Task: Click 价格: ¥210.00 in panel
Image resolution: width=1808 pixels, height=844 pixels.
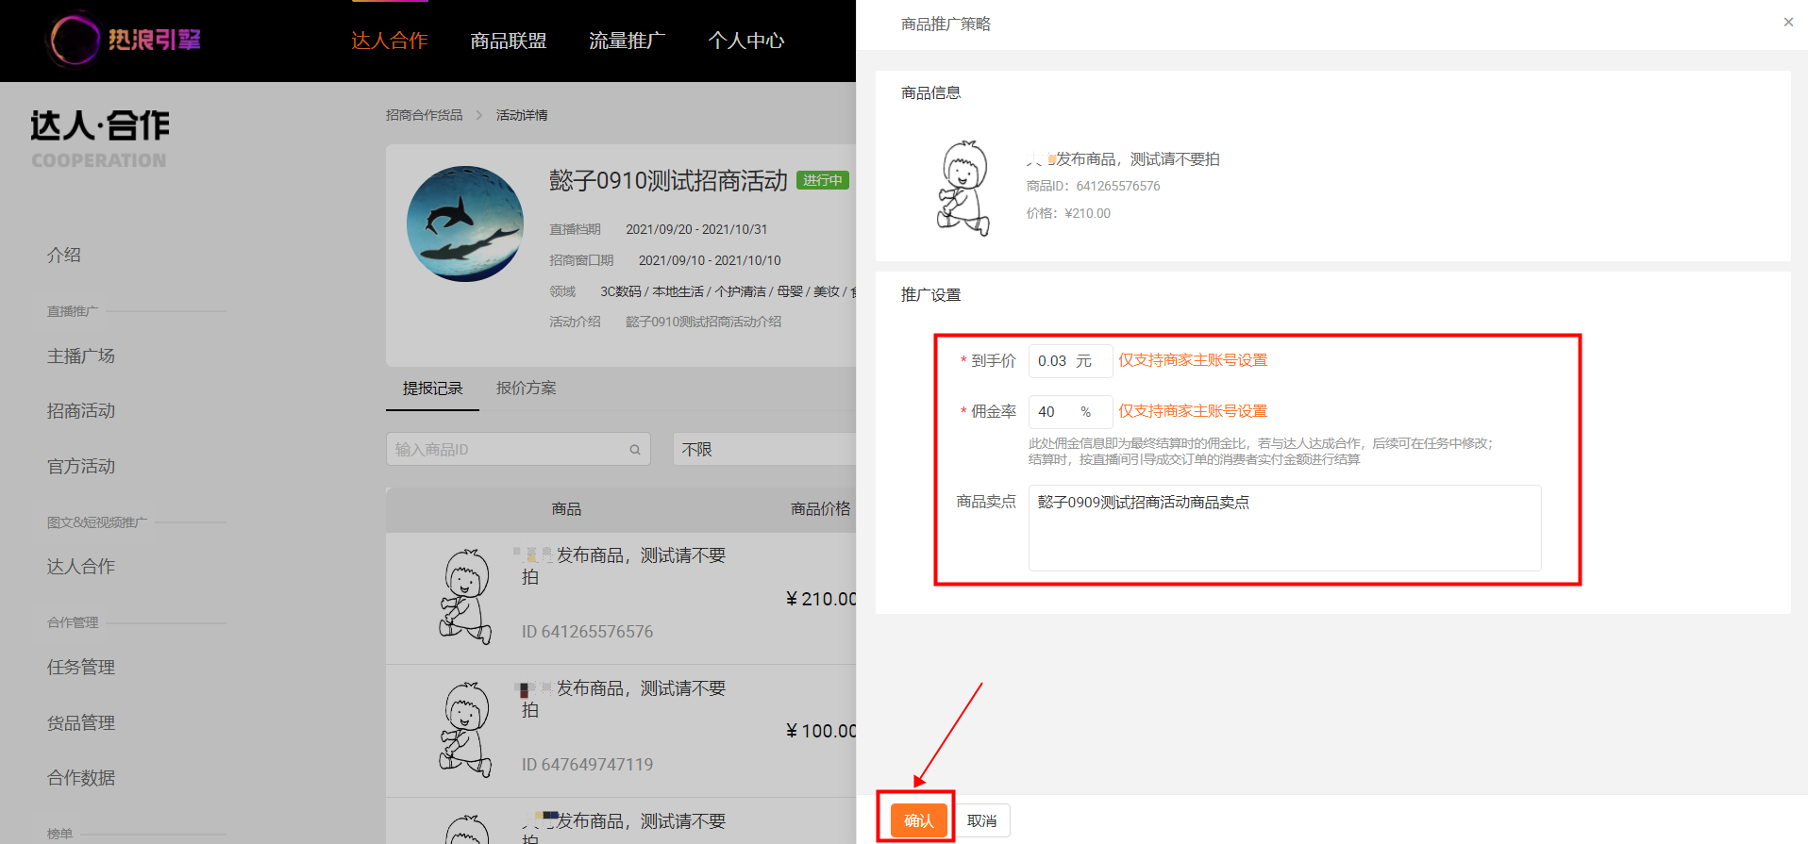Action: pyautogui.click(x=1068, y=213)
